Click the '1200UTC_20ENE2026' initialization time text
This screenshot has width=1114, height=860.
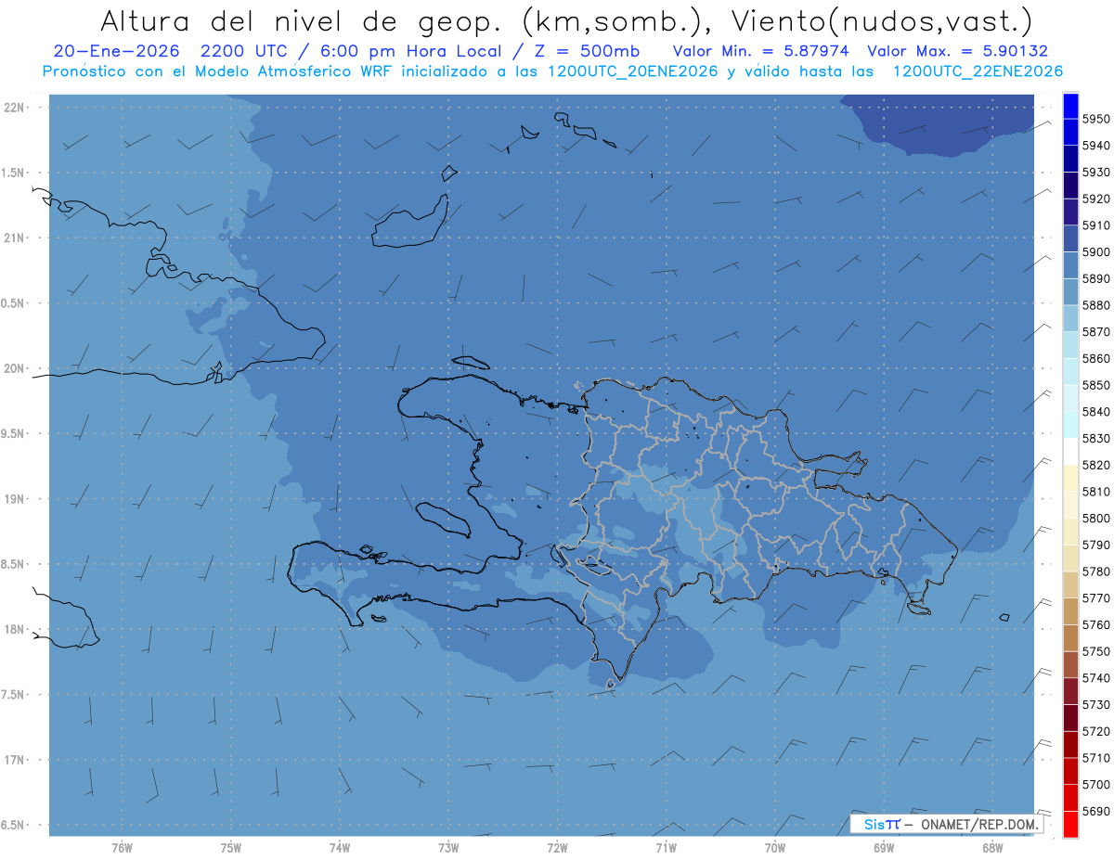click(x=633, y=71)
